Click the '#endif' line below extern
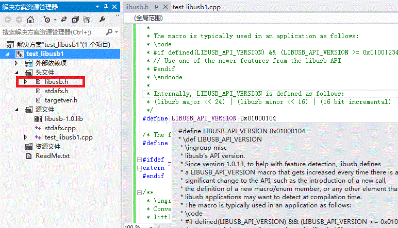This screenshot has width=398, height=228. [153, 176]
